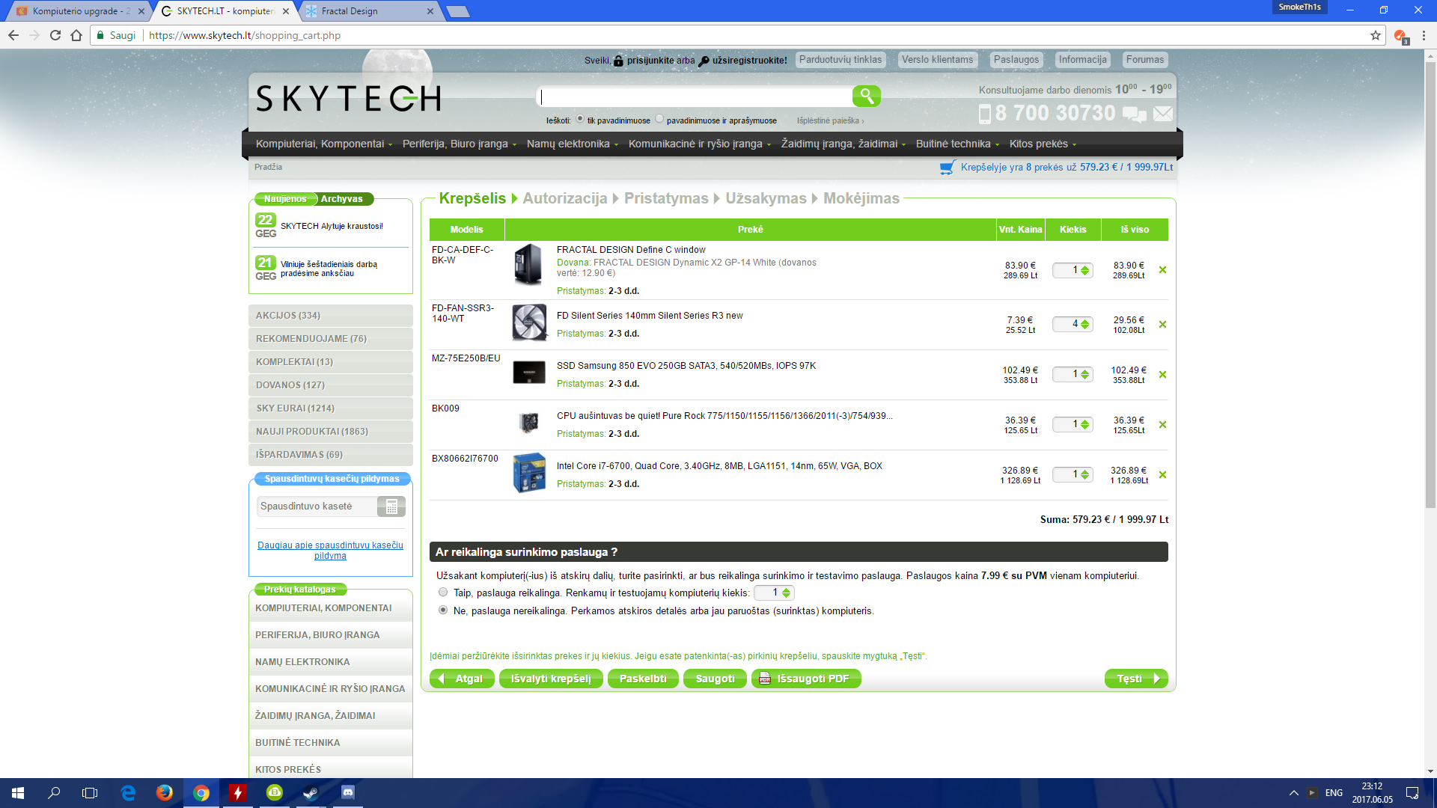Viewport: 1437px width, 808px height.
Task: Click the green search magnifier button
Action: click(x=866, y=96)
